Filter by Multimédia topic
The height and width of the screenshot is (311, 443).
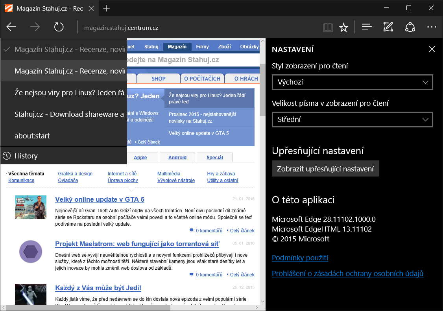169,174
